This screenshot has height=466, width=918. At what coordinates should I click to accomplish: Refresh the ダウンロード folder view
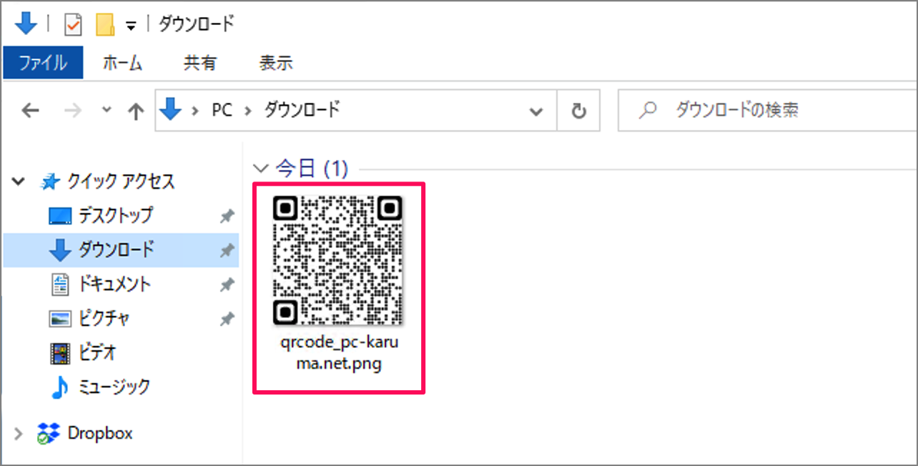[578, 110]
